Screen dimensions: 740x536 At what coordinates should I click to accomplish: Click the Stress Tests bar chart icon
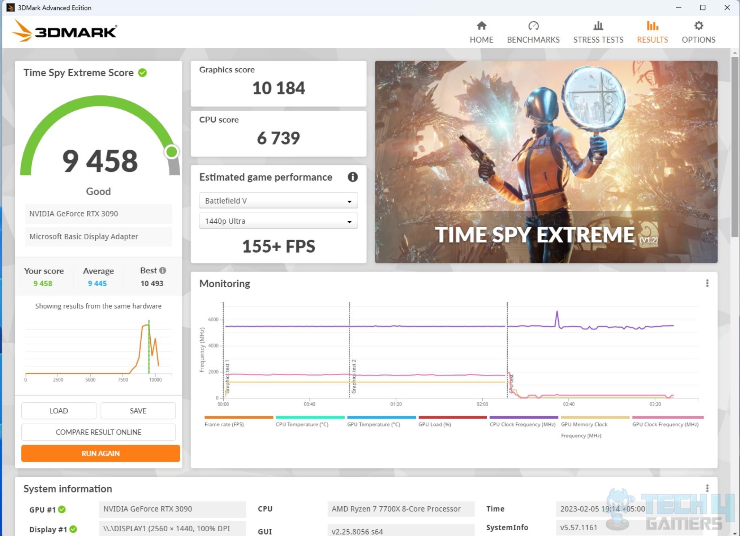[x=598, y=26]
